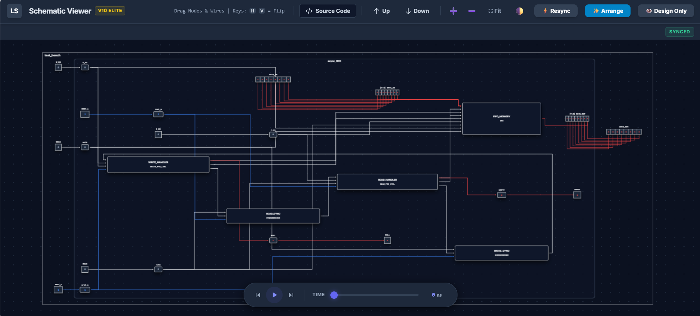Select the inner w_en pin in async_FIFO
Screen dimensions: 700x316
pos(85,67)
